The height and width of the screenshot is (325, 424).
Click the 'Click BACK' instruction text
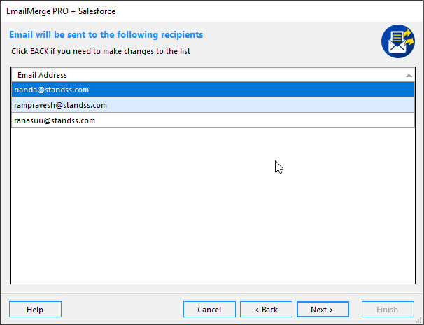pos(101,51)
